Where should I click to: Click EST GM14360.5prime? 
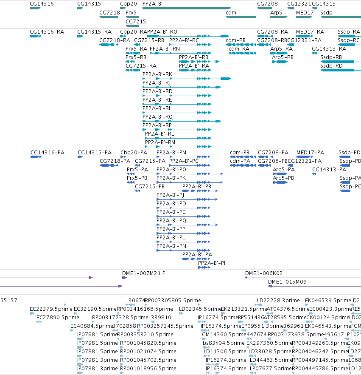(204, 339)
